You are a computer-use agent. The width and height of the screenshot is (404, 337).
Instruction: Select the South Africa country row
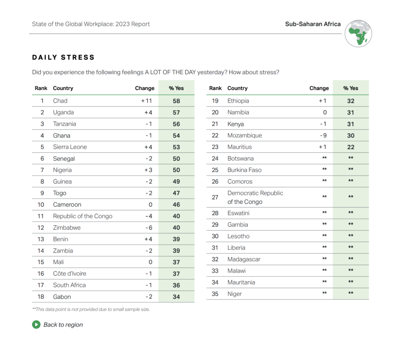[69, 285]
